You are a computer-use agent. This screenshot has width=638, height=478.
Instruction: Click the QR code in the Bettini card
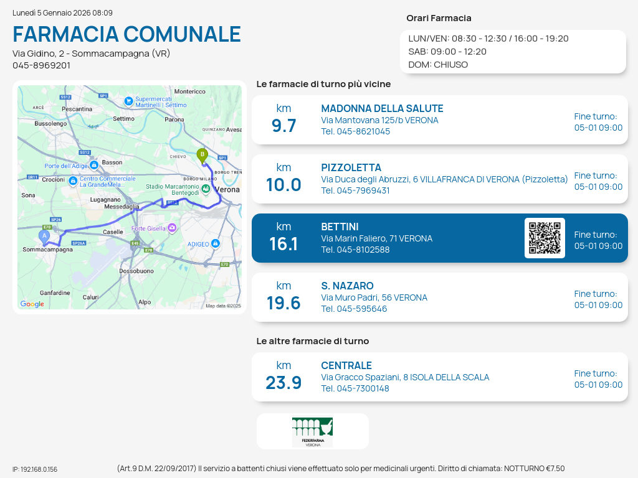545,238
